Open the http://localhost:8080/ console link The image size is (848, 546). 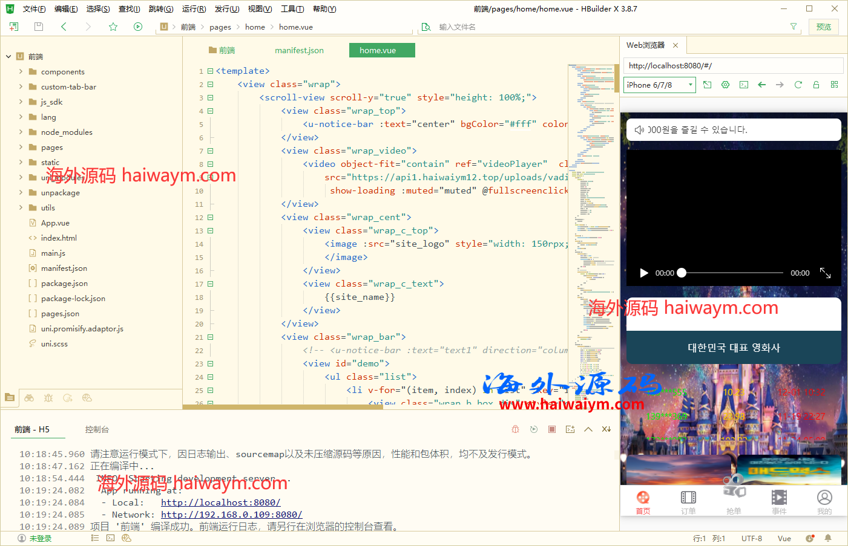click(x=220, y=502)
